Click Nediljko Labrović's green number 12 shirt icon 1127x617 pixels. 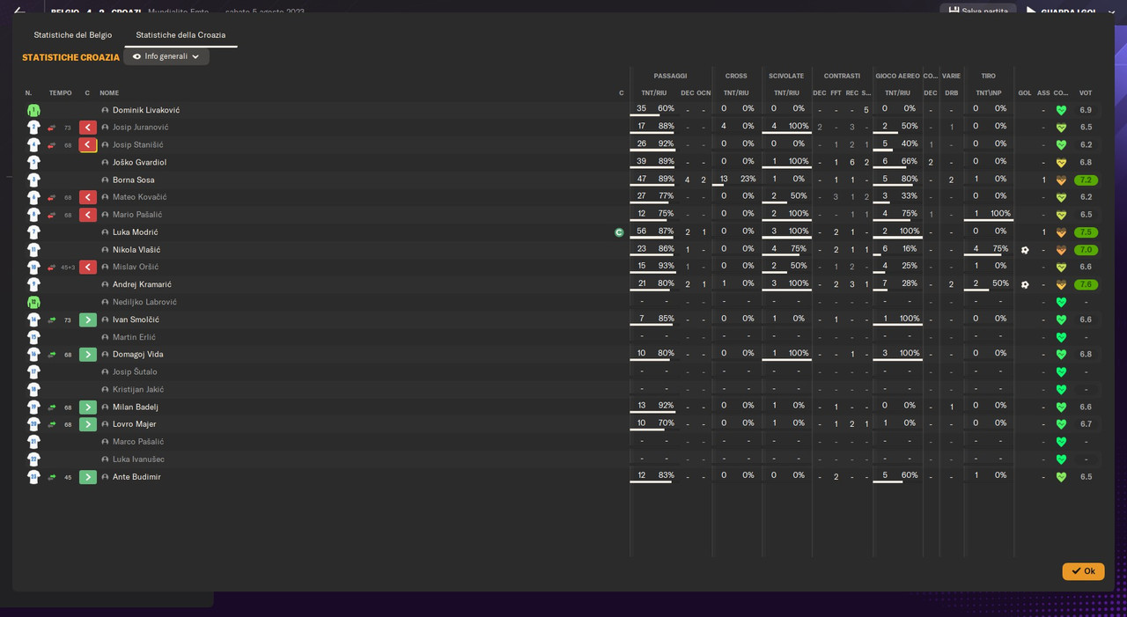point(33,302)
